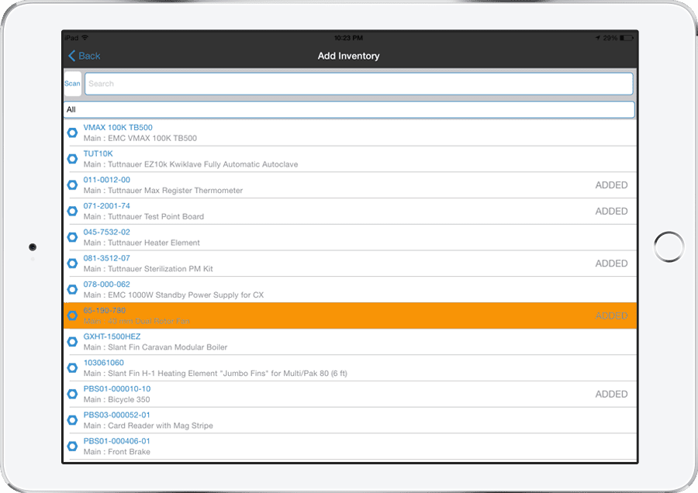Tap the Scan button
Image resolution: width=698 pixels, height=493 pixels.
coord(73,84)
